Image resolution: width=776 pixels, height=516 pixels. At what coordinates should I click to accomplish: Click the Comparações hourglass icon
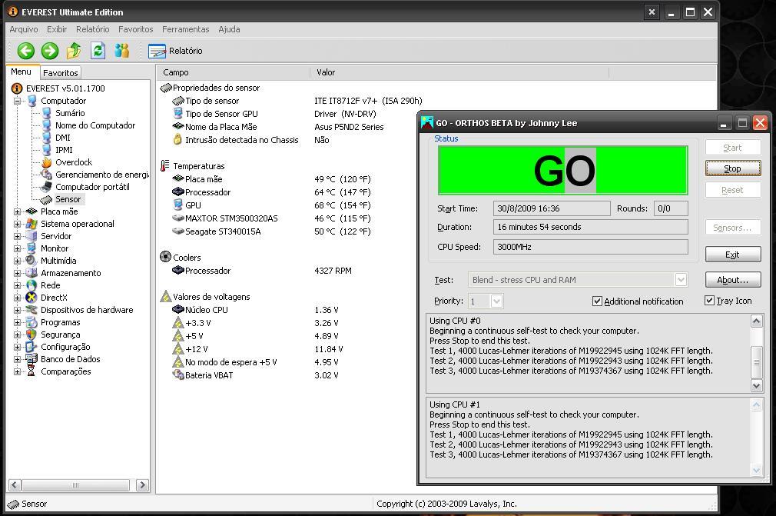pyautogui.click(x=32, y=371)
